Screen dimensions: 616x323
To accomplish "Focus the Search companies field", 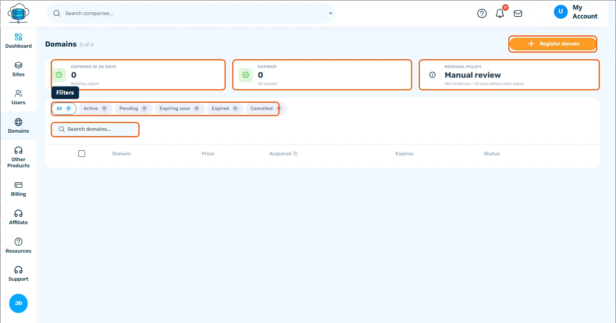I will coord(191,13).
